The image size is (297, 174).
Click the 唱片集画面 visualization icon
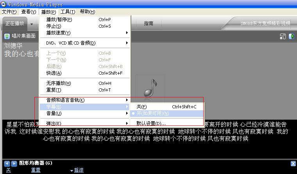click(7, 36)
